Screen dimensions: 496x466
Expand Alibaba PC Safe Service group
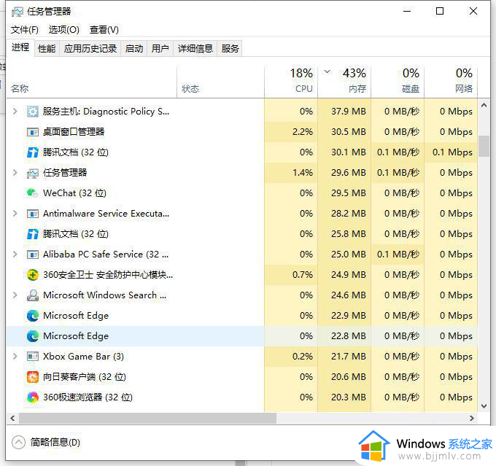pos(15,255)
